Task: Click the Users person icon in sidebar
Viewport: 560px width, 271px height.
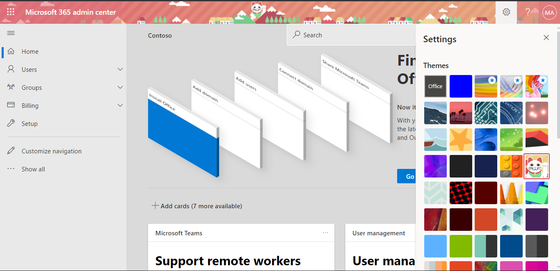Action: coord(11,69)
